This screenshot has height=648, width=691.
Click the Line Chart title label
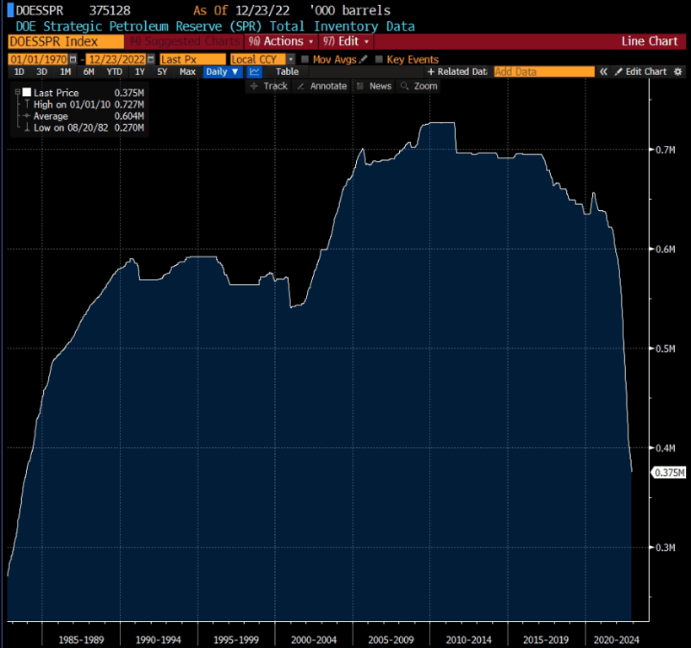pyautogui.click(x=649, y=41)
